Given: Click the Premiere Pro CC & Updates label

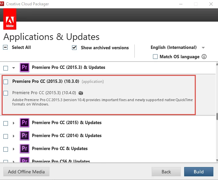Looking at the screenshot, I should 60,148.
